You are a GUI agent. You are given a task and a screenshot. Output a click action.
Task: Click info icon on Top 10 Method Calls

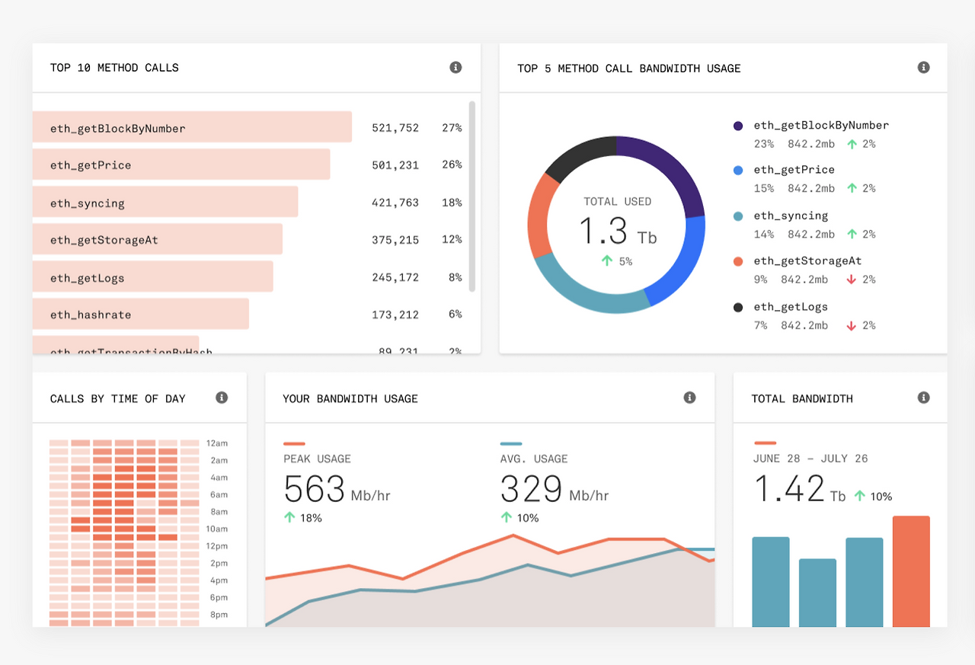pyautogui.click(x=456, y=67)
